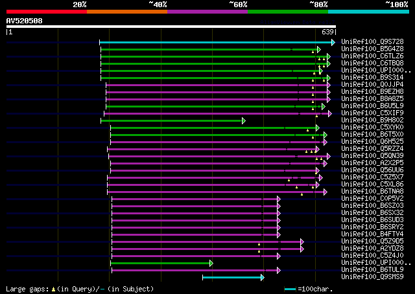The width and height of the screenshot is (415, 294).
Task: Click the orange ~40% identity legend segment
Action: pyautogui.click(x=127, y=12)
